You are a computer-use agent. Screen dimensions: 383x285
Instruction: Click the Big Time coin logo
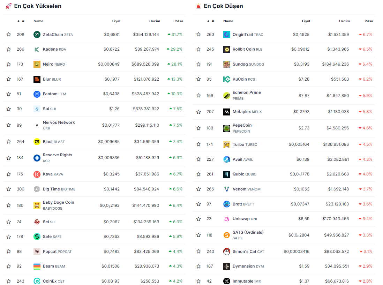pyautogui.click(x=37, y=189)
